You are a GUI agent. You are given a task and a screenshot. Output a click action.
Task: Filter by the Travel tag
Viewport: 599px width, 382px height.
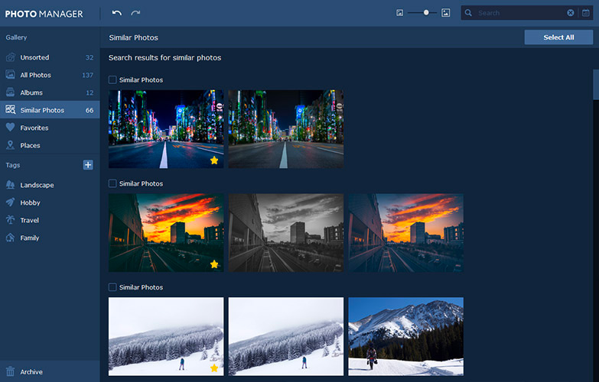click(50, 220)
